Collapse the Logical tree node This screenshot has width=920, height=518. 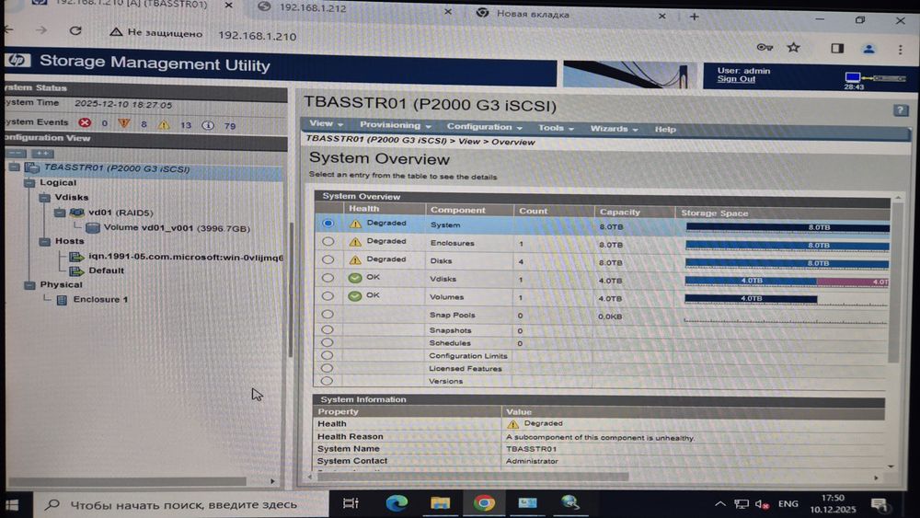tap(29, 183)
